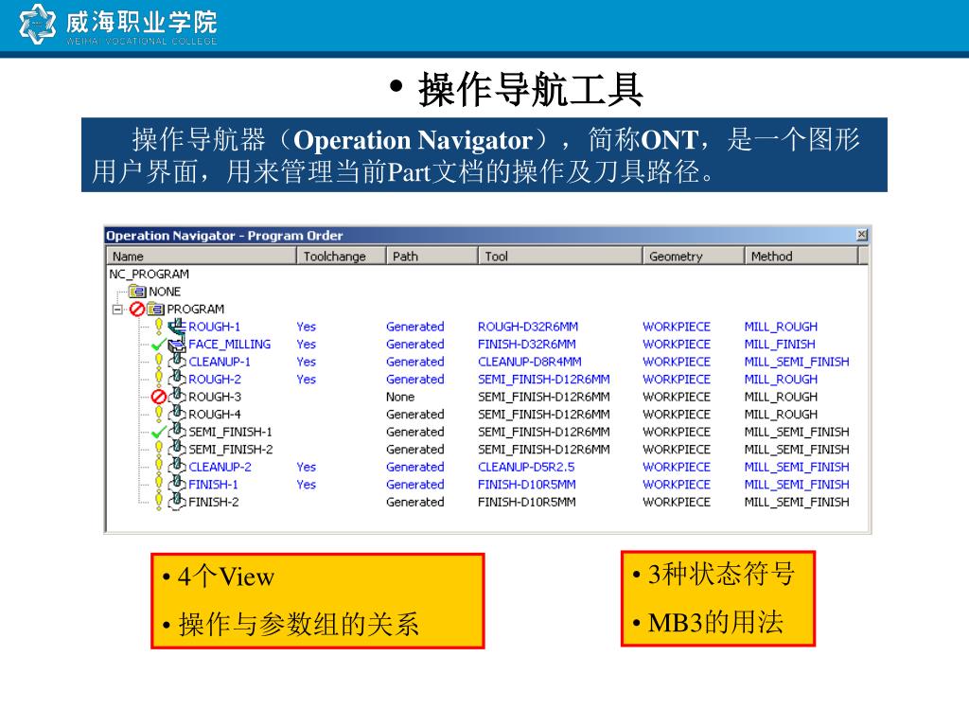Screen dimensions: 969x727
Task: Click the exclamation status beside CLEANUP-2
Action: (x=159, y=466)
